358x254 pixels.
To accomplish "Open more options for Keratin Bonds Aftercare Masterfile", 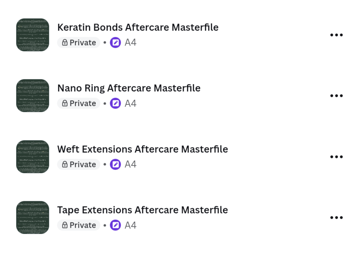I will [x=336, y=35].
